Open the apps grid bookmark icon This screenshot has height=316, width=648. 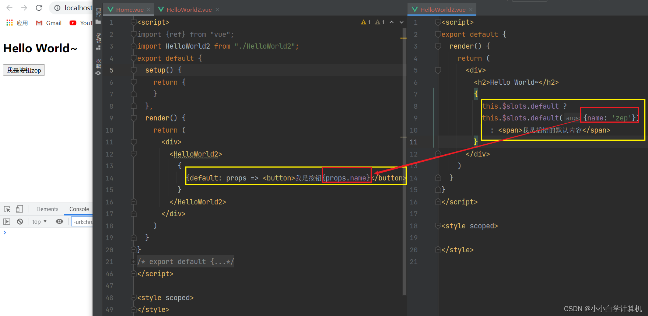pyautogui.click(x=10, y=23)
